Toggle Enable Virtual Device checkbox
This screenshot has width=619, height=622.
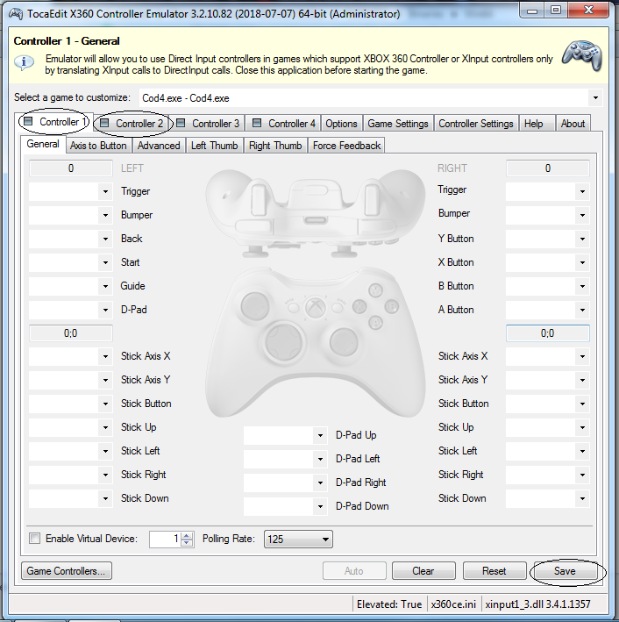pyautogui.click(x=35, y=539)
